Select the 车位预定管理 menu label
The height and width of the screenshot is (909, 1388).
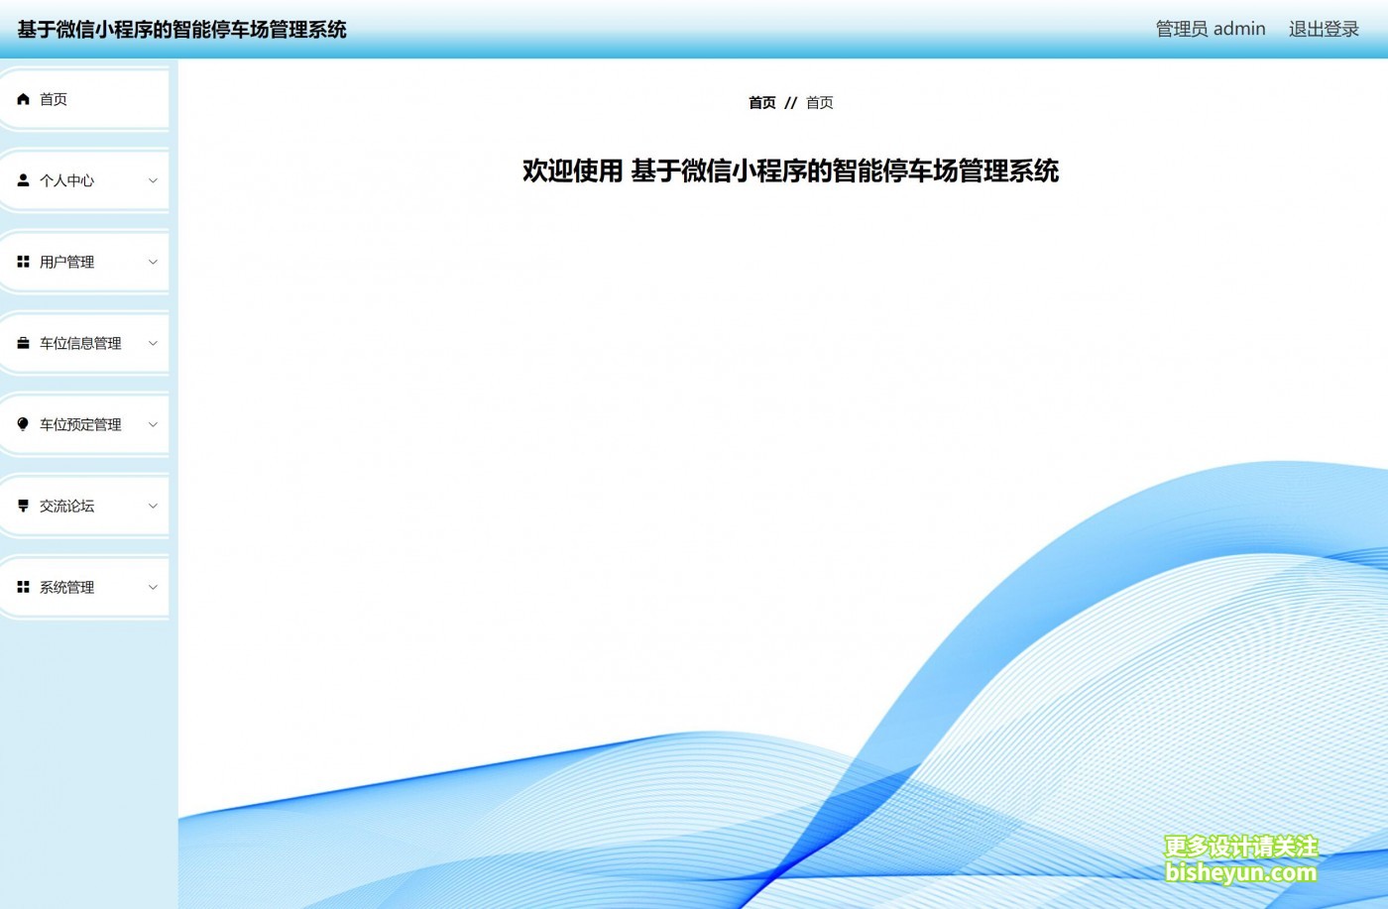80,424
